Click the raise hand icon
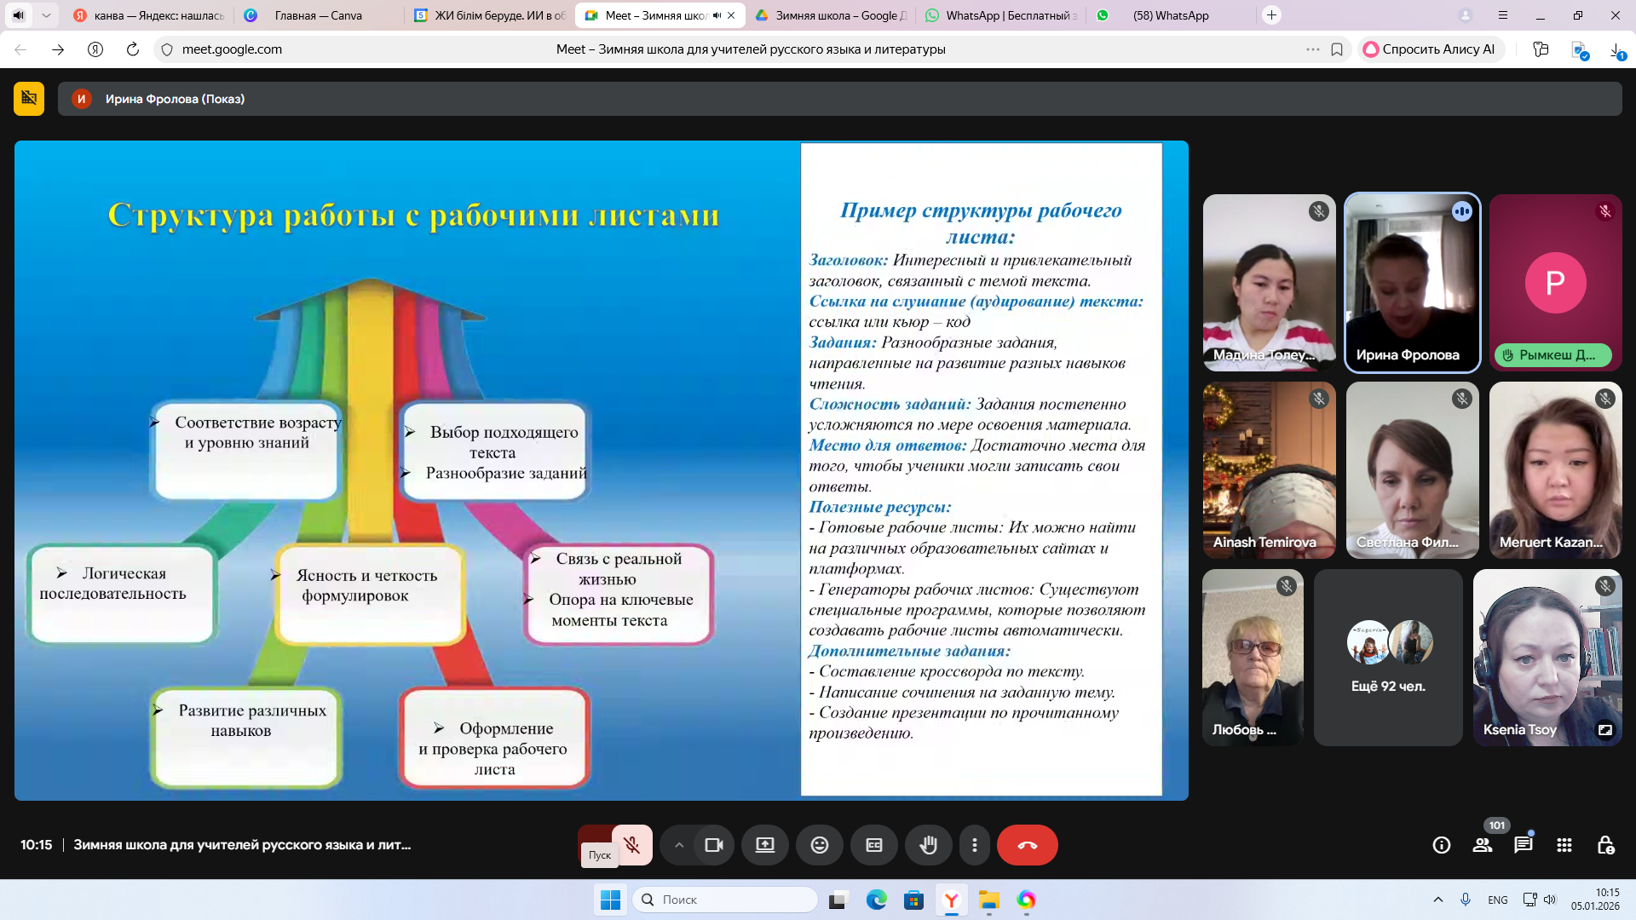The width and height of the screenshot is (1636, 920). tap(928, 845)
